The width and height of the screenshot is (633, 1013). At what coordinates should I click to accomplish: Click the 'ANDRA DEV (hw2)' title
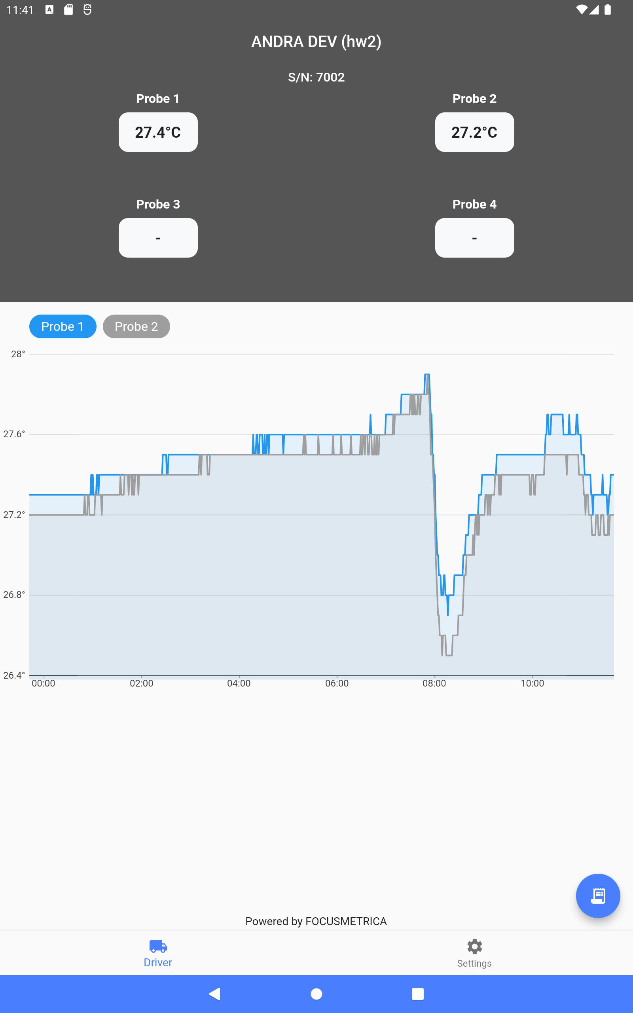pyautogui.click(x=316, y=42)
